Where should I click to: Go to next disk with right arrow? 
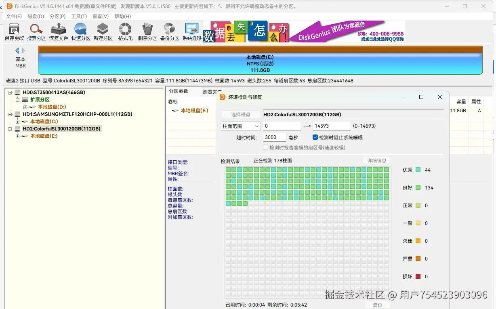23,50
